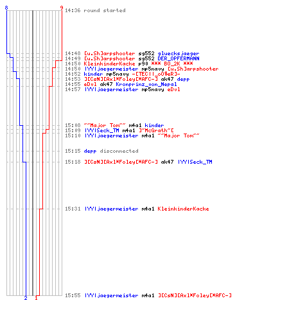Screen dimensions: 289x321
Task: Select the 14:36 round started entry
Action: pyautogui.click(x=95, y=10)
